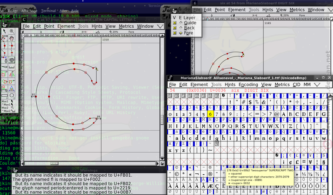Toggle visibility of the Back layer
The height and width of the screenshot is (195, 333).
click(174, 28)
